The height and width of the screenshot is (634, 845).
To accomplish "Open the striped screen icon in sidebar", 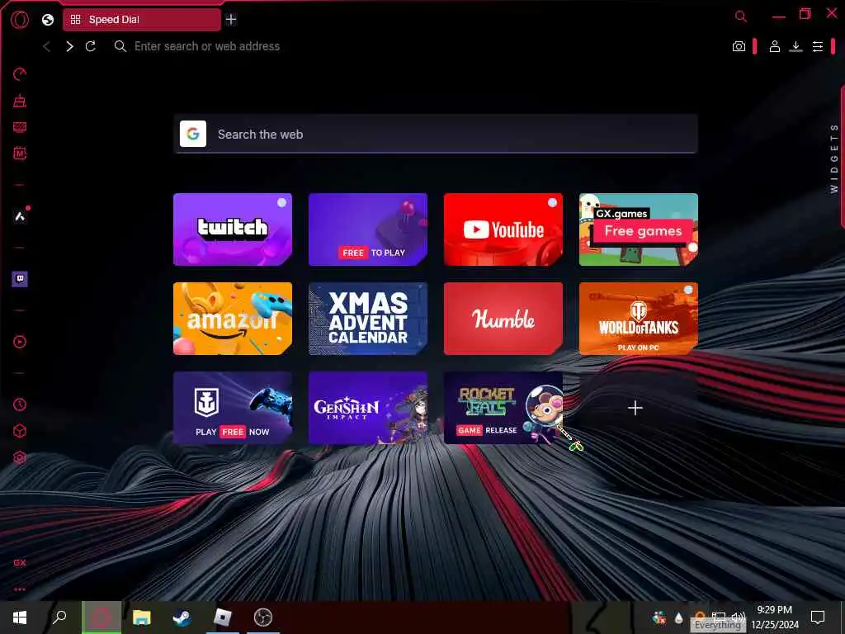I will [20, 127].
